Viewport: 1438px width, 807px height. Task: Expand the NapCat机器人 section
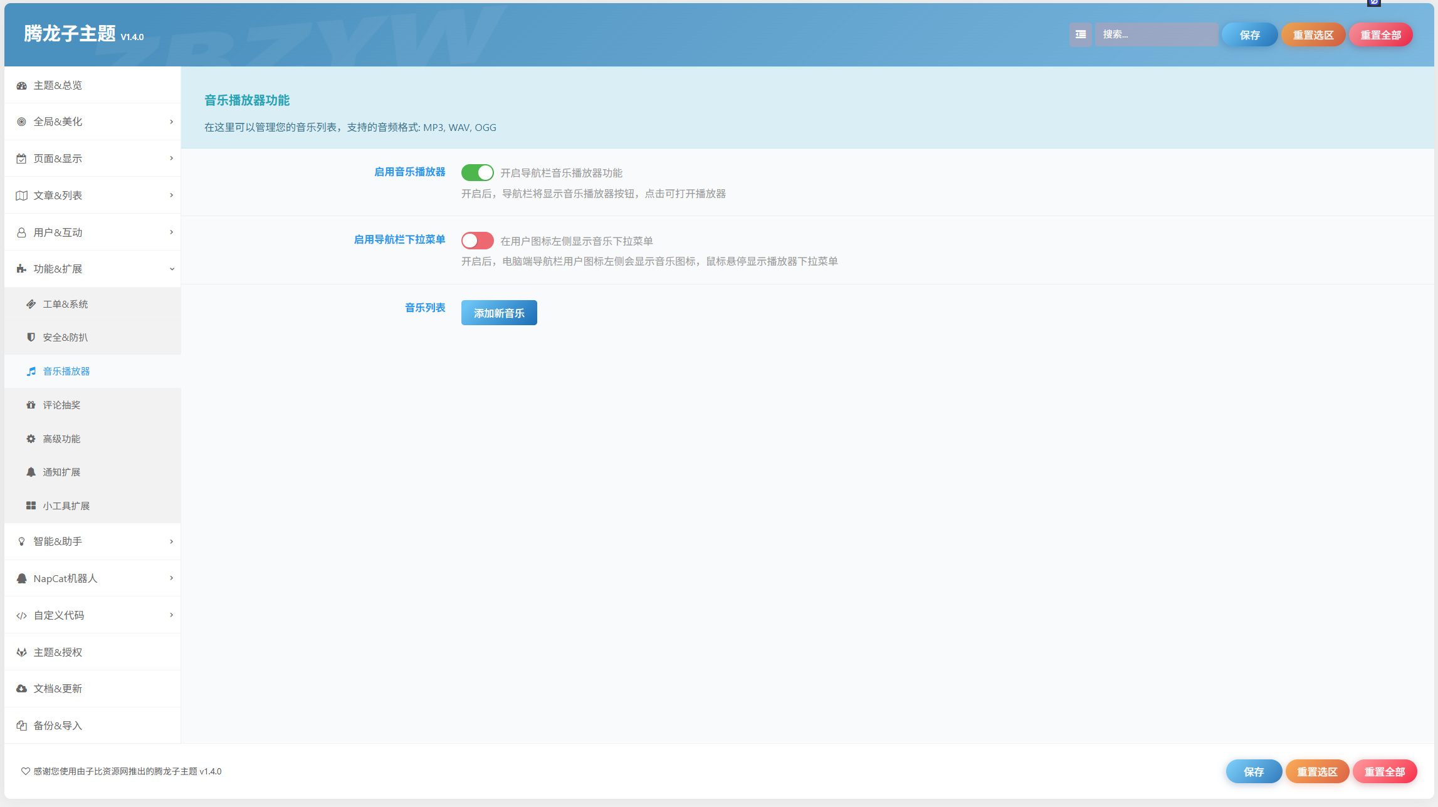(x=92, y=578)
